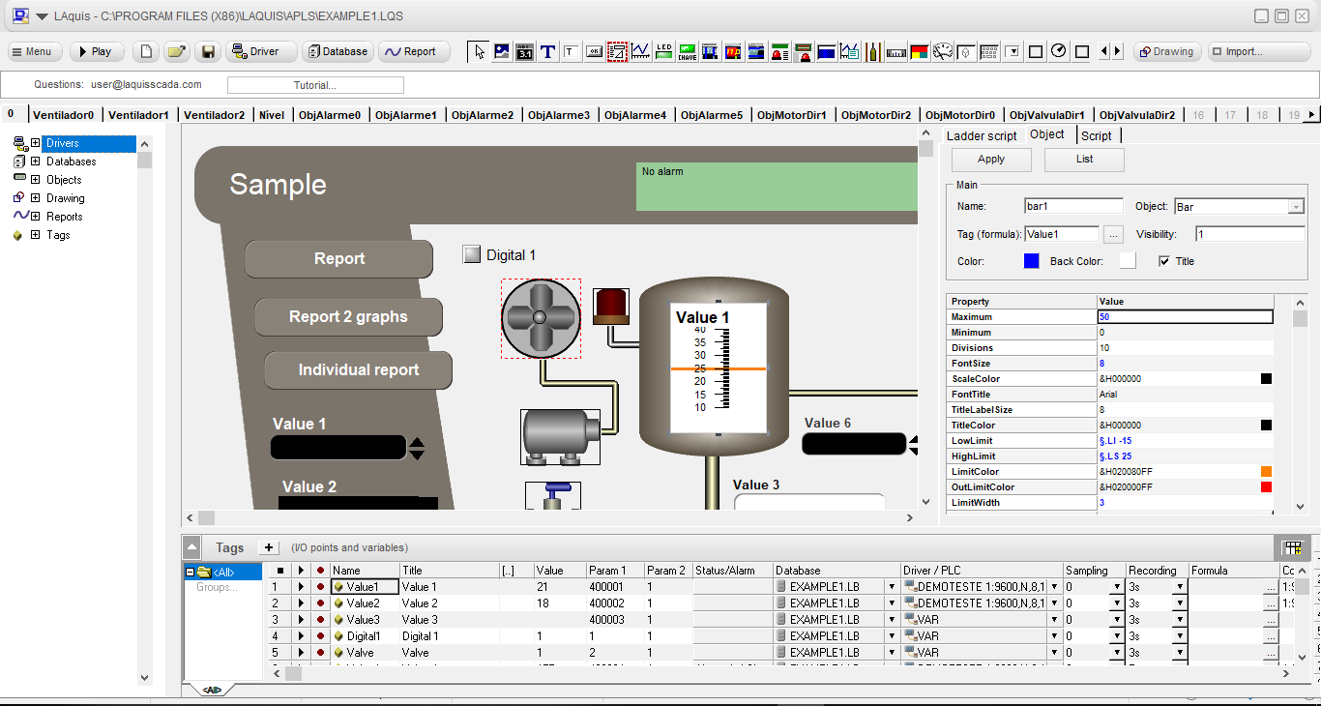The image size is (1321, 706).
Task: Click the blue Color swatch
Action: pos(1031,261)
